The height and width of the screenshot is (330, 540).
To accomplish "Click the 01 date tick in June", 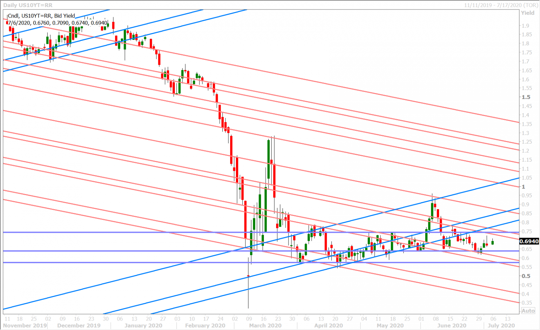I will click(x=421, y=319).
